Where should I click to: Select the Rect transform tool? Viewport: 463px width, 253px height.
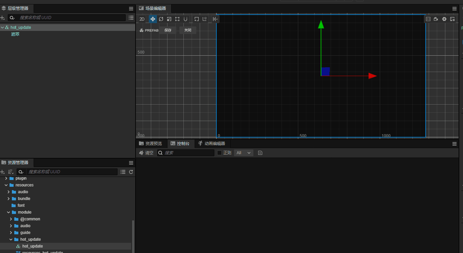click(177, 19)
